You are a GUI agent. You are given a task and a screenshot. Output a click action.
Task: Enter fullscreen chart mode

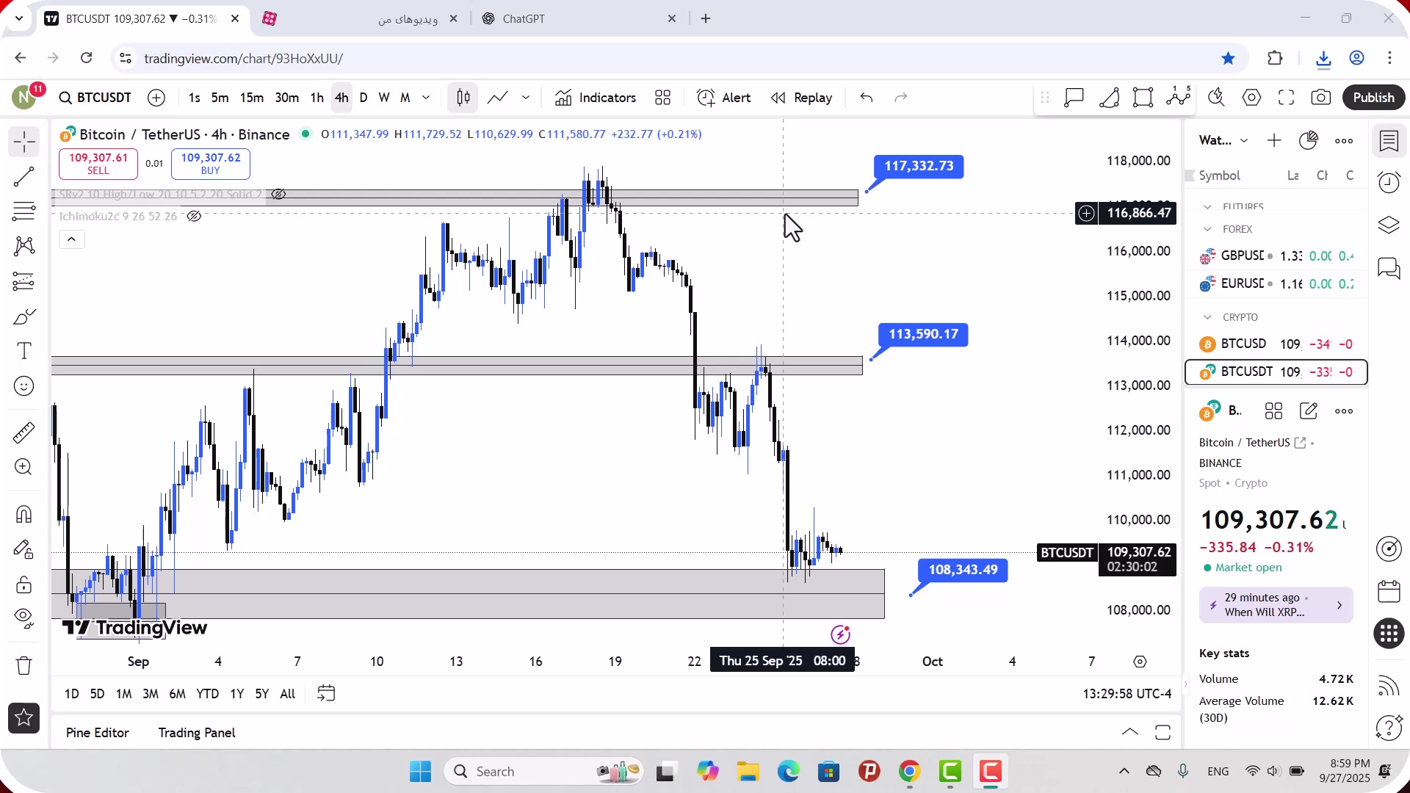coord(1287,98)
